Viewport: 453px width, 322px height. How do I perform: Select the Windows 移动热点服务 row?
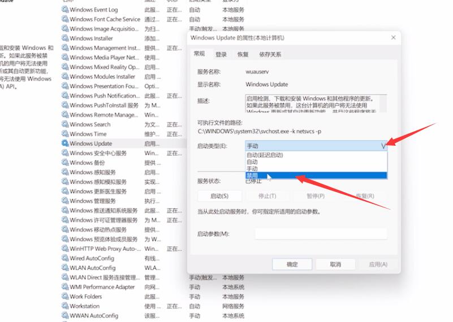tap(123, 229)
